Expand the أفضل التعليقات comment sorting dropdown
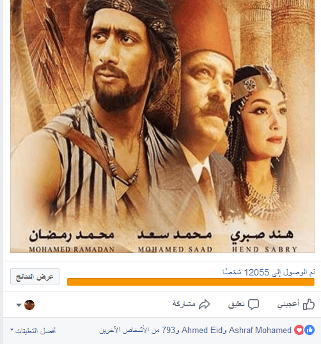The image size is (321, 344). tap(33, 331)
